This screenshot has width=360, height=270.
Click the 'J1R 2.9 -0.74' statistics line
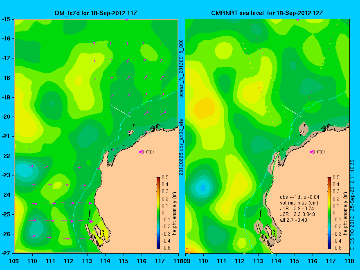point(297,209)
